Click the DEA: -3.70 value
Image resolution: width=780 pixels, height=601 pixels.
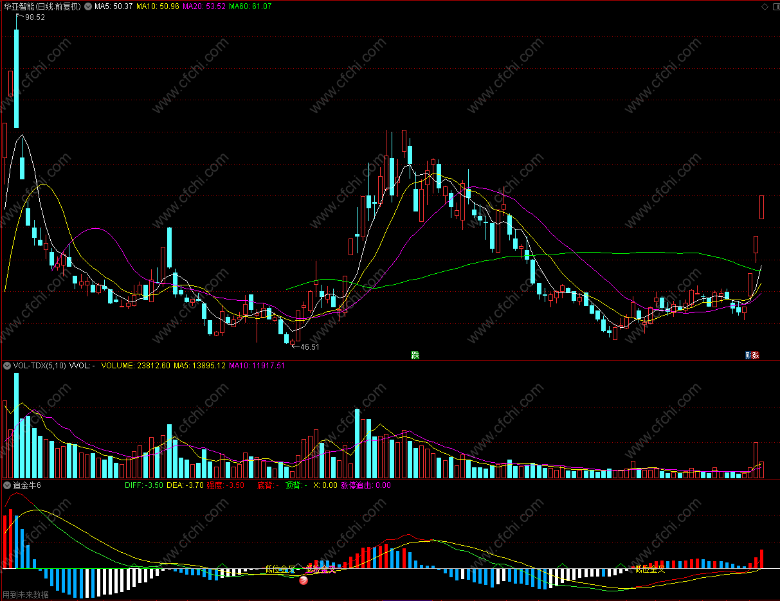[185, 485]
